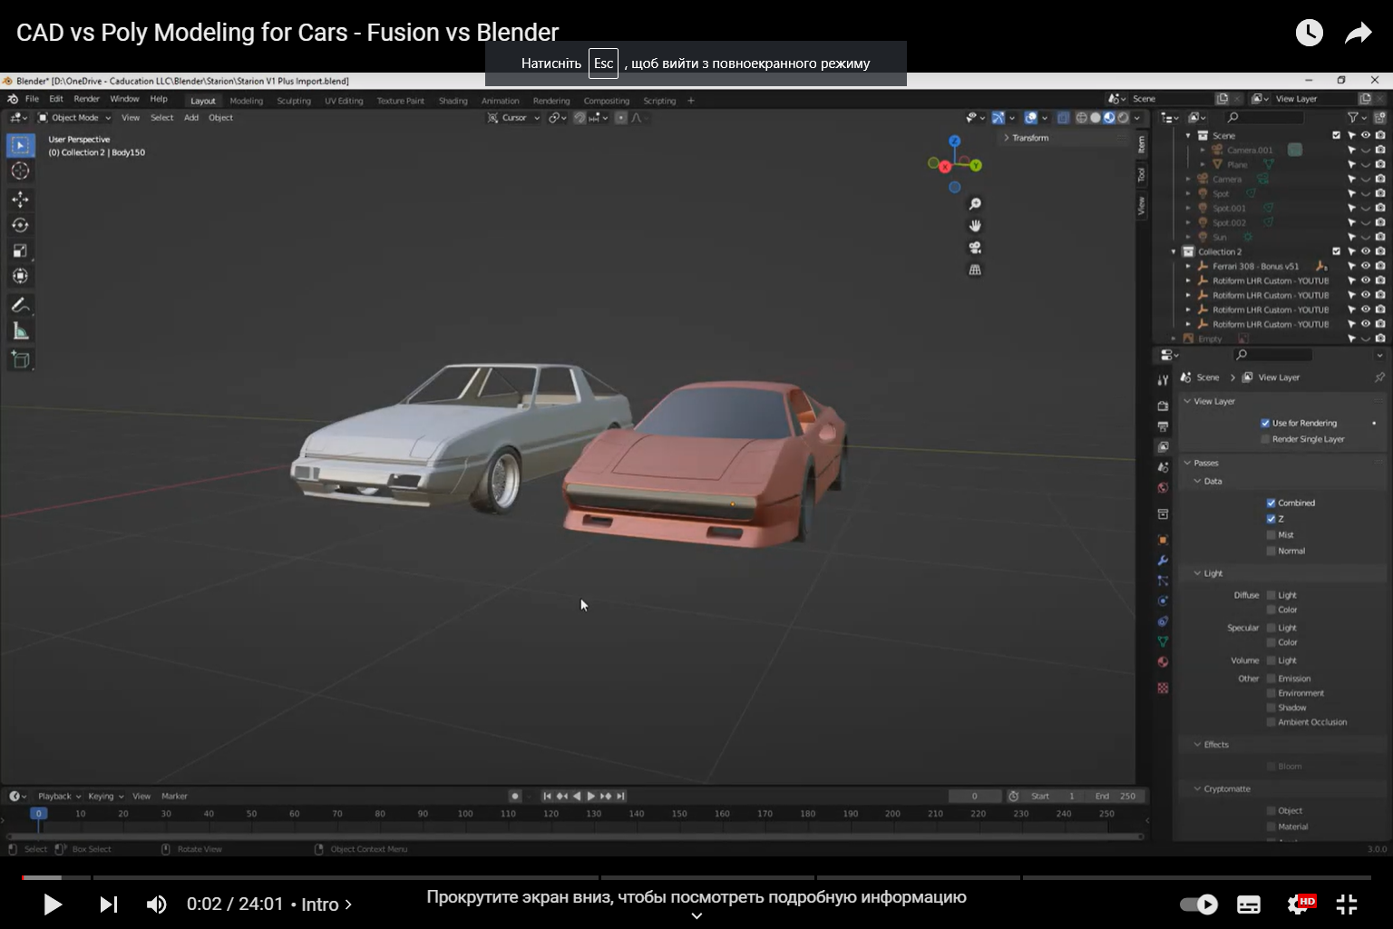Activate the Scale tool
The image size is (1393, 929).
coord(20,250)
